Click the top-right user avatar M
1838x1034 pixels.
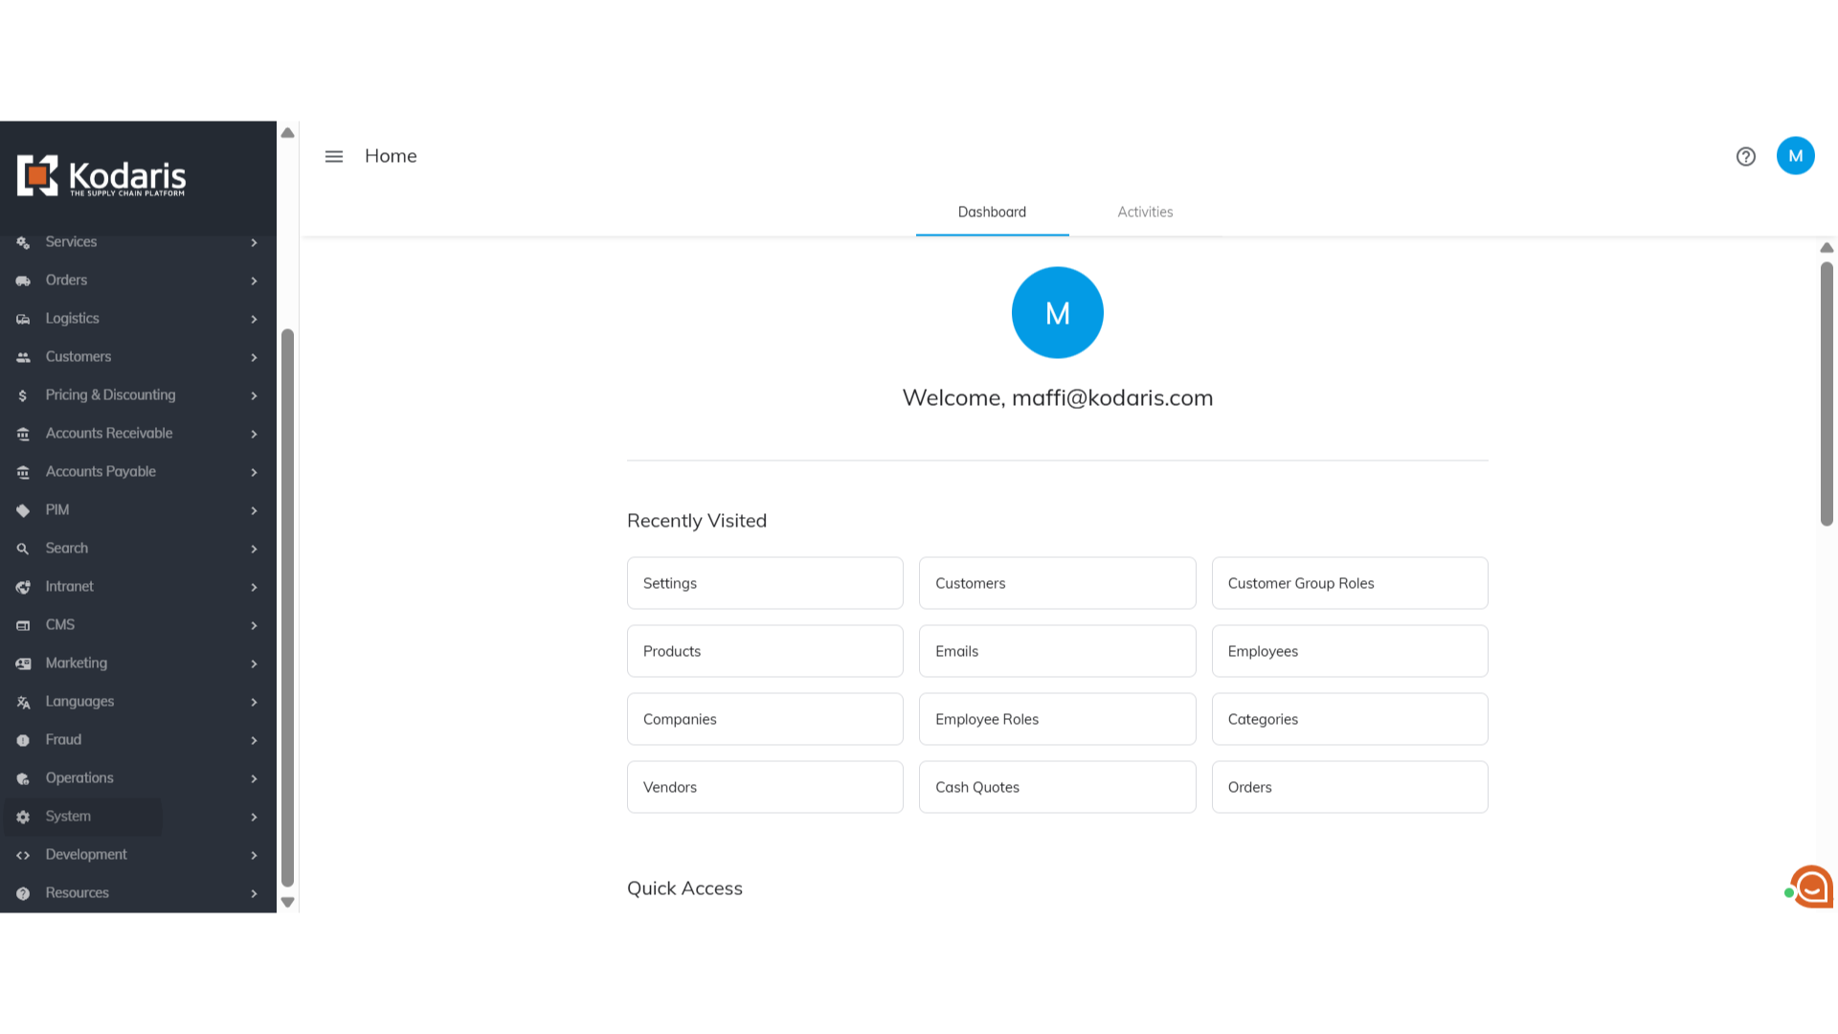click(x=1795, y=156)
